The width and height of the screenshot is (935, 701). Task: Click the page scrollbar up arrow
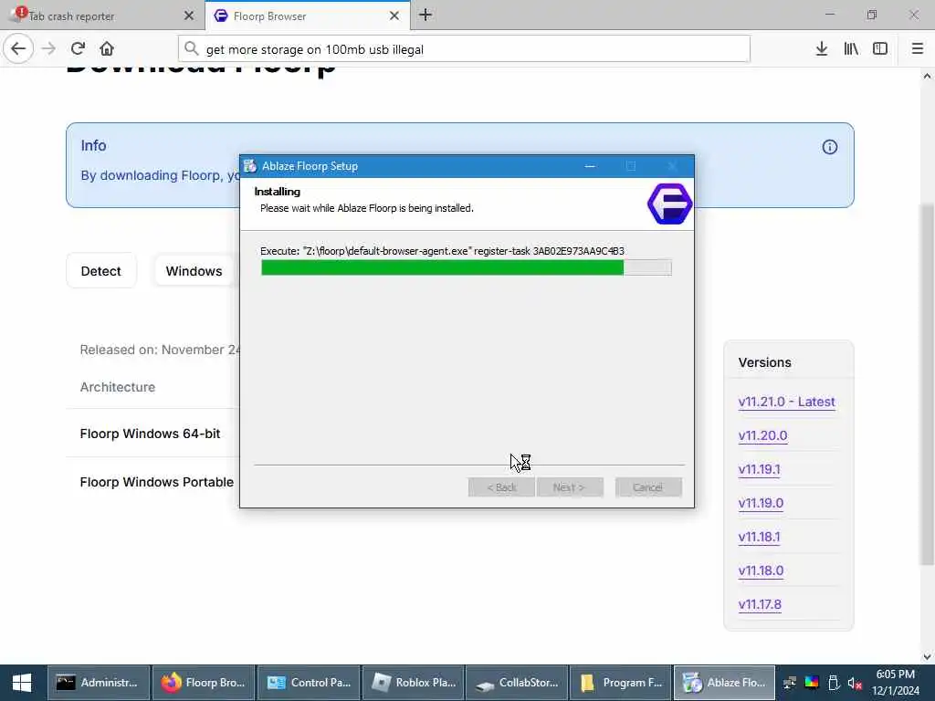point(927,76)
